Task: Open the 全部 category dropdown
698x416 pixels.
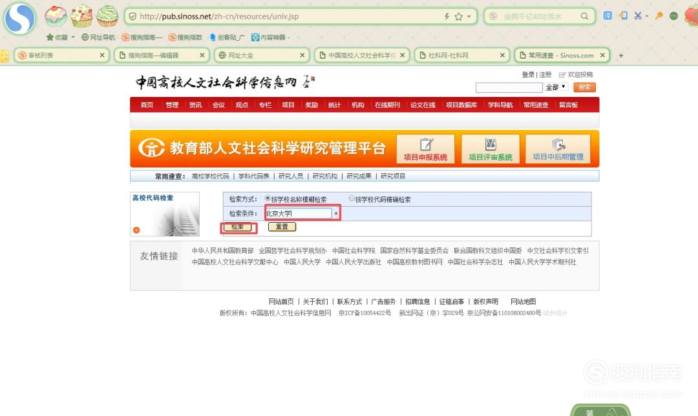Action: point(556,87)
